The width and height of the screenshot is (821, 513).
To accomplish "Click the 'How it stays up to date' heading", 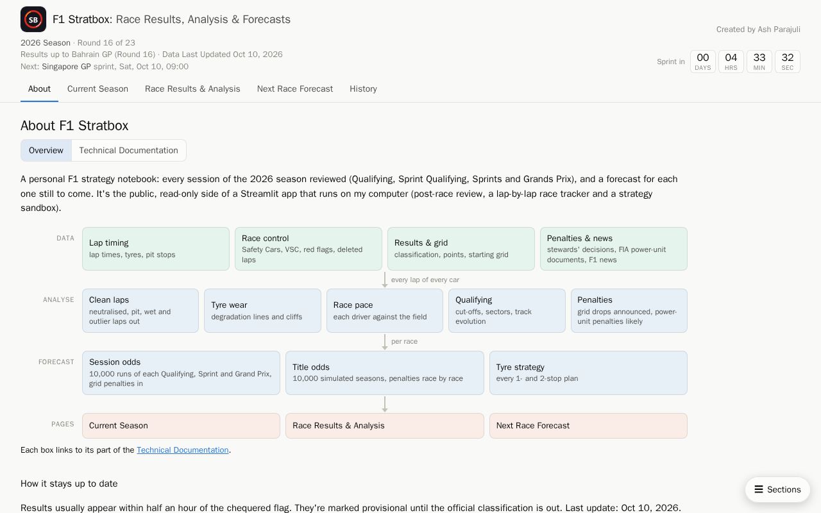I will pos(69,484).
